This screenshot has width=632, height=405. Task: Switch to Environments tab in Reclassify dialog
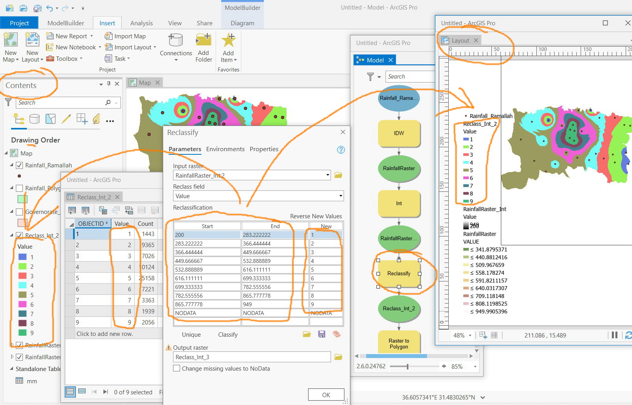pos(225,149)
